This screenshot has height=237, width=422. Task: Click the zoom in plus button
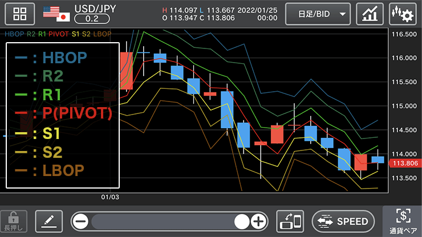click(x=259, y=221)
